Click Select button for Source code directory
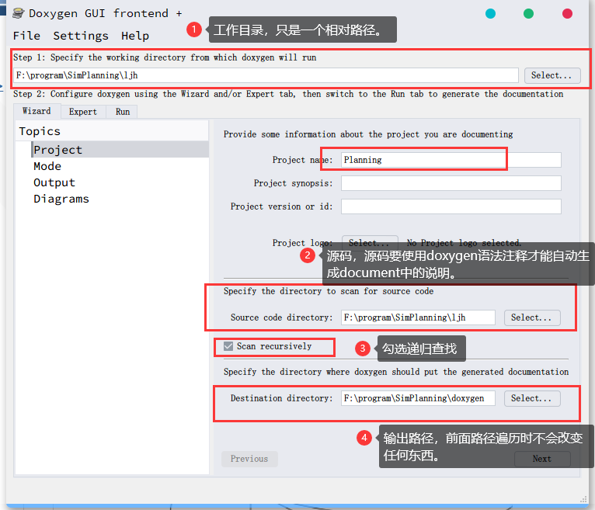595x510 pixels. pos(532,317)
